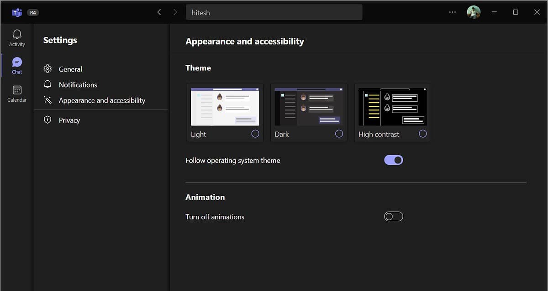Click the back navigation arrow
This screenshot has width=548, height=291.
(x=159, y=12)
